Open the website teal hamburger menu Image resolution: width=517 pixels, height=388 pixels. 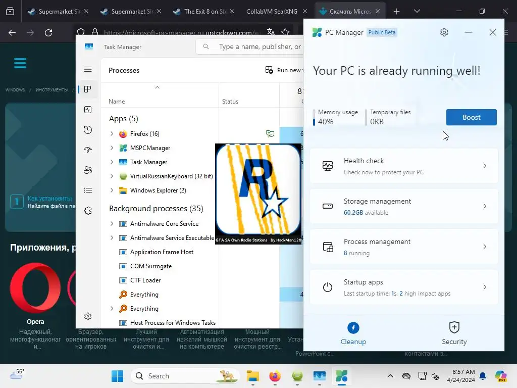tap(20, 63)
